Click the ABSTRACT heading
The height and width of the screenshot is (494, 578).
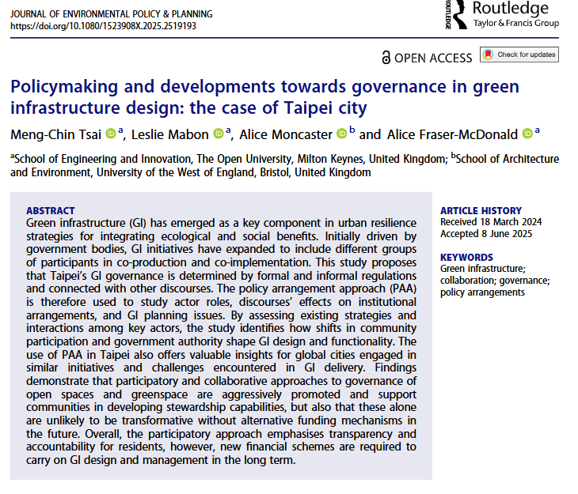click(51, 210)
